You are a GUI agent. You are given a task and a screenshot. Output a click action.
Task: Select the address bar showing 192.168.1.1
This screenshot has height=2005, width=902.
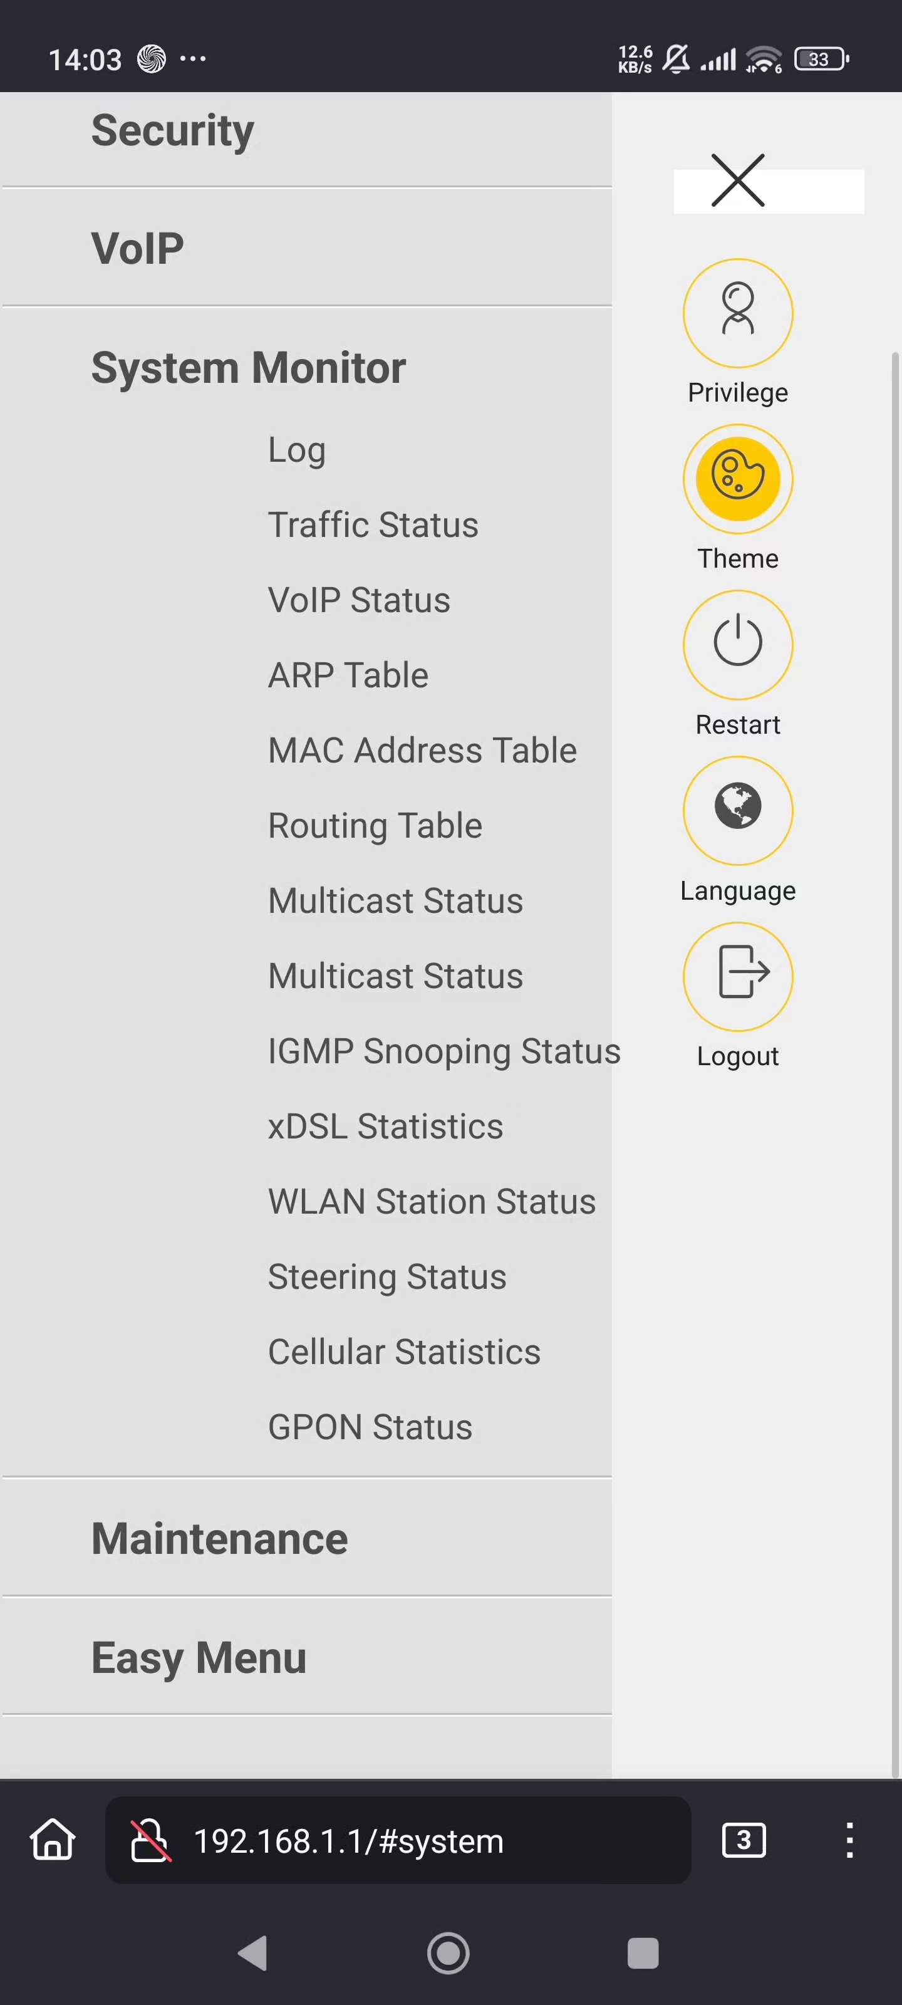pos(398,1840)
